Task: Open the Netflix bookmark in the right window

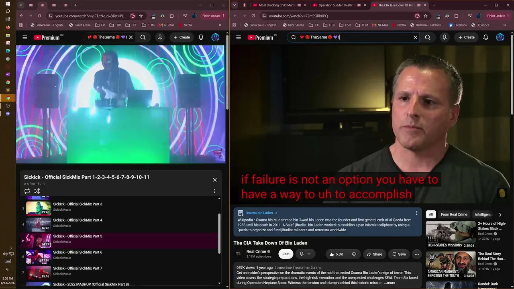Action: tap(399, 25)
